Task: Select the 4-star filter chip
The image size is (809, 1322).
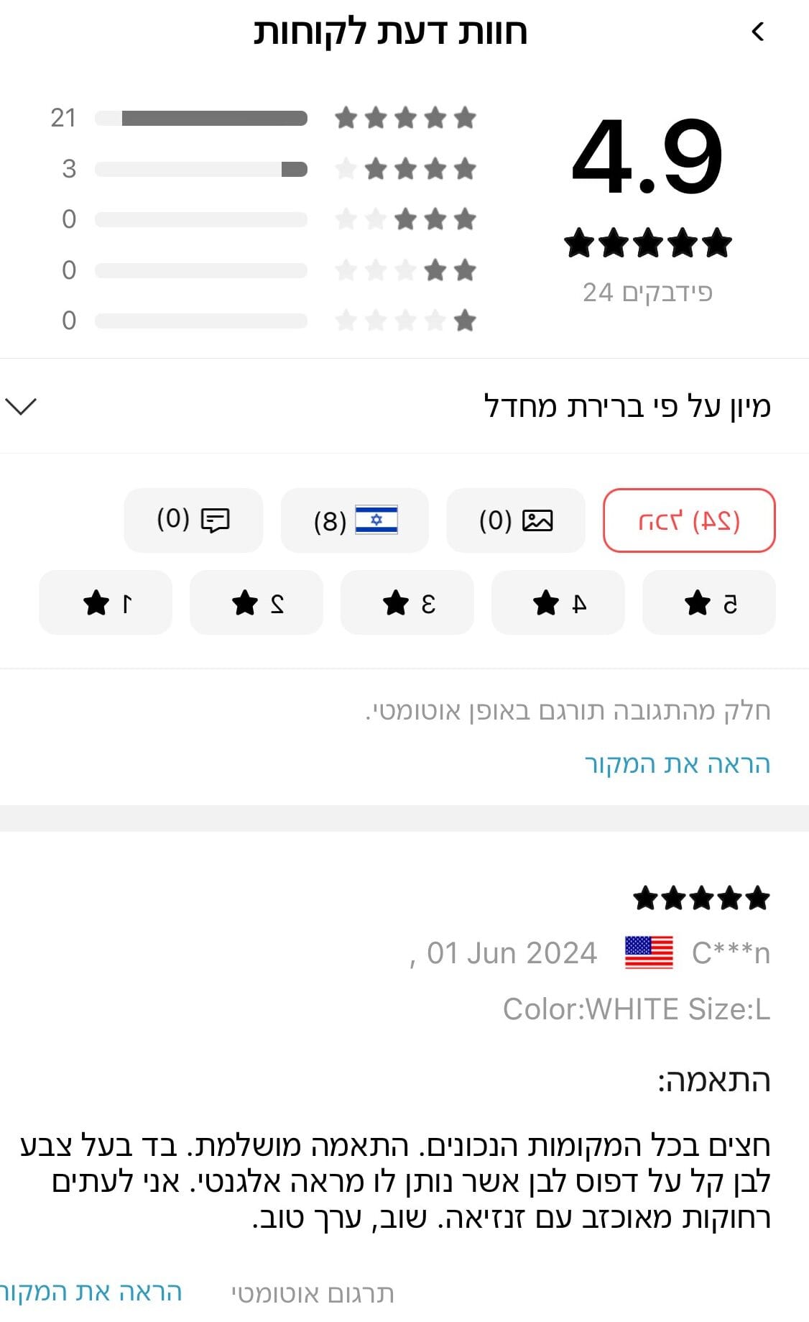Action: point(558,602)
